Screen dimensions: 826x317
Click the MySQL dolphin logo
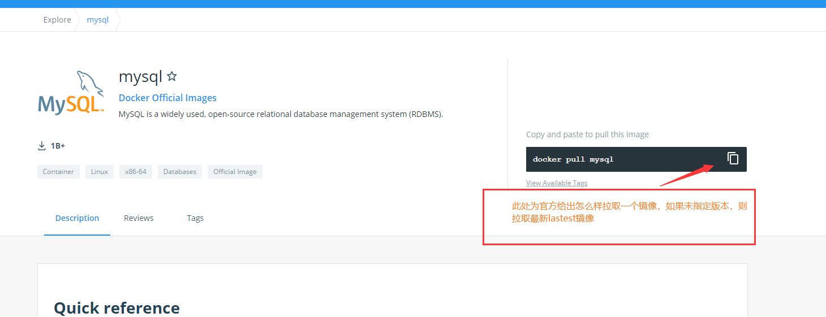(71, 93)
